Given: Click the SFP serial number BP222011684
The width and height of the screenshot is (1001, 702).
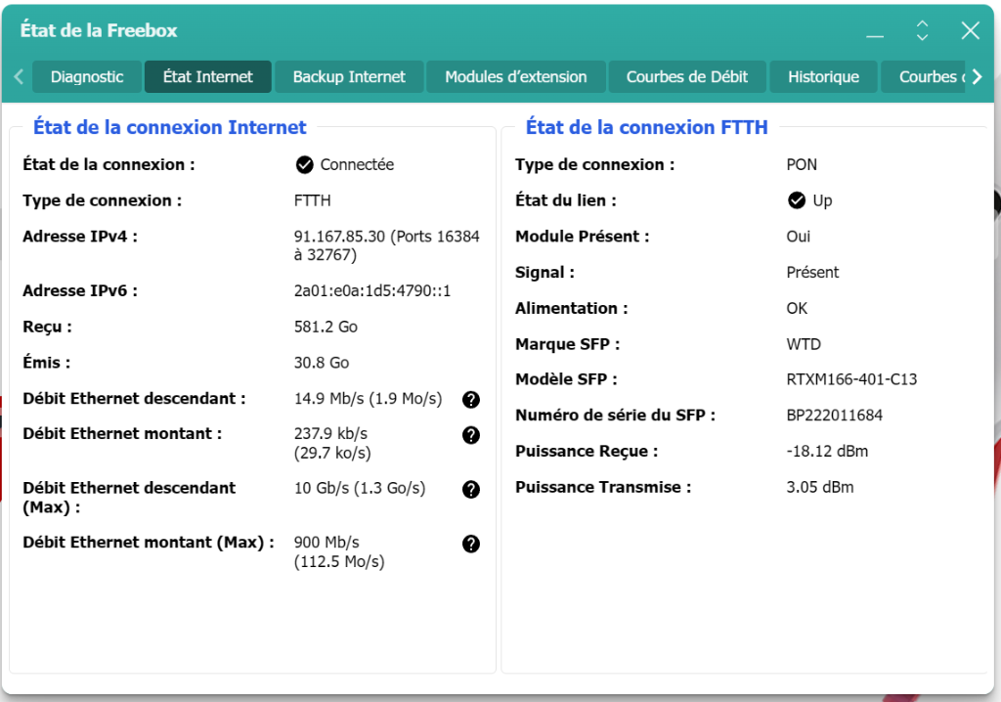Looking at the screenshot, I should click(836, 415).
